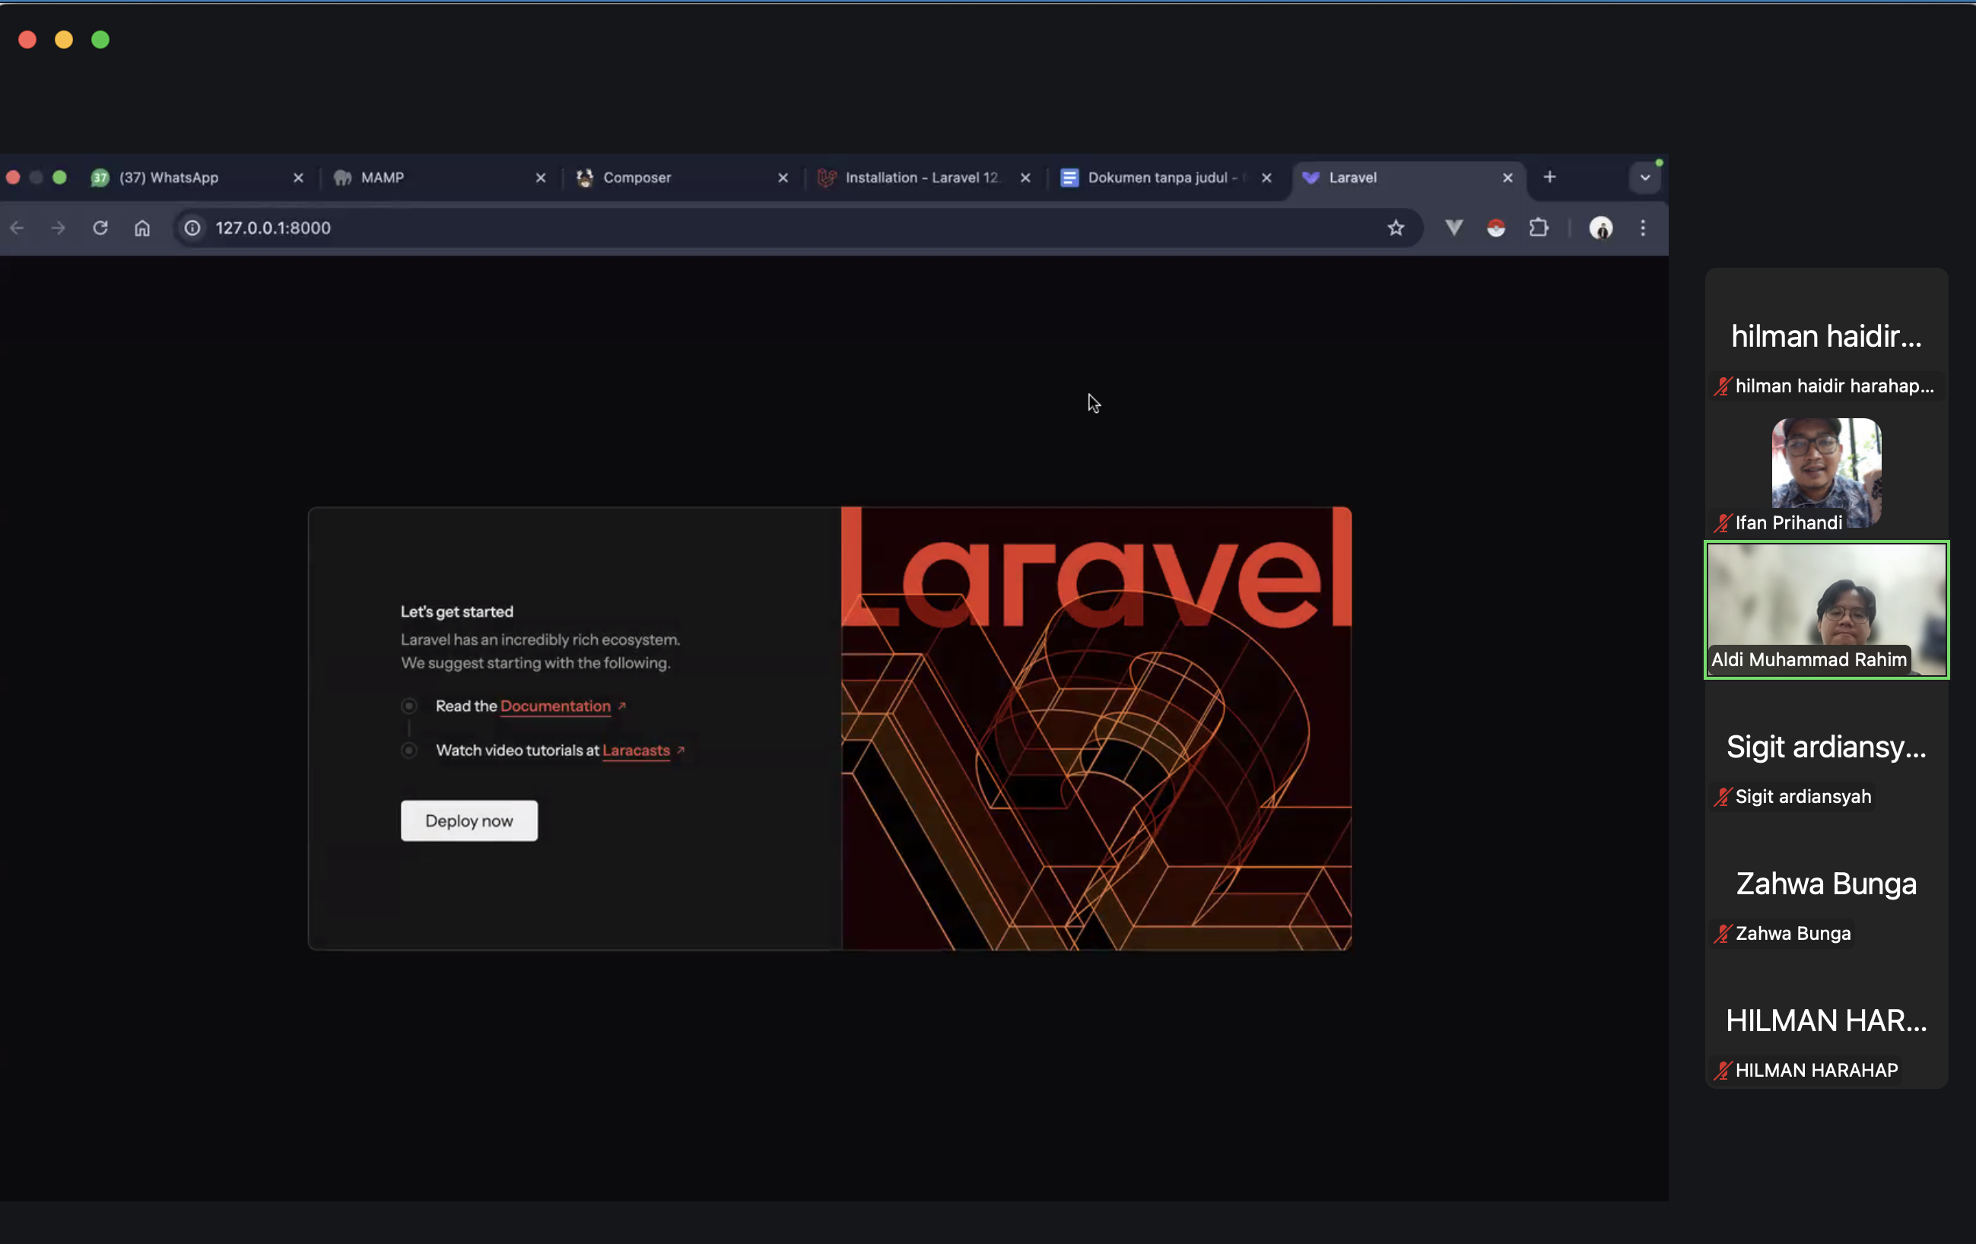1976x1244 pixels.
Task: Open a new tab with plus icon
Action: (x=1549, y=177)
